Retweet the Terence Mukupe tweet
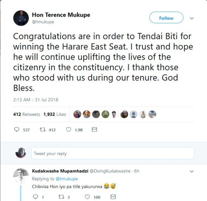 [43, 130]
